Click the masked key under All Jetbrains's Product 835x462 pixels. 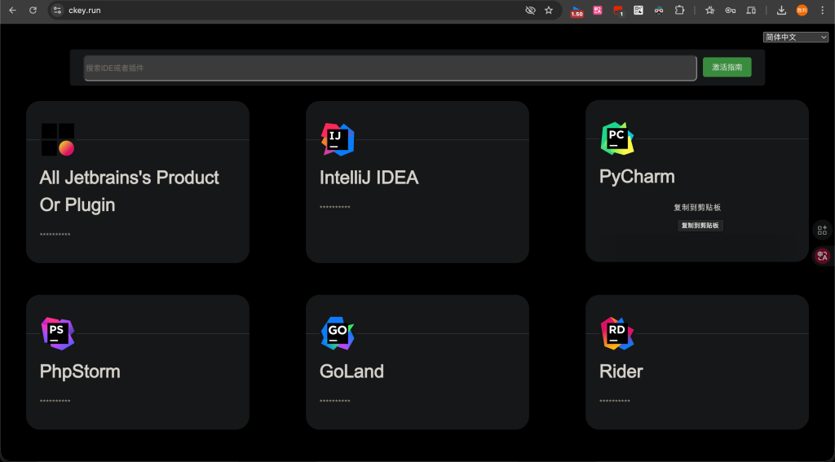(x=55, y=235)
